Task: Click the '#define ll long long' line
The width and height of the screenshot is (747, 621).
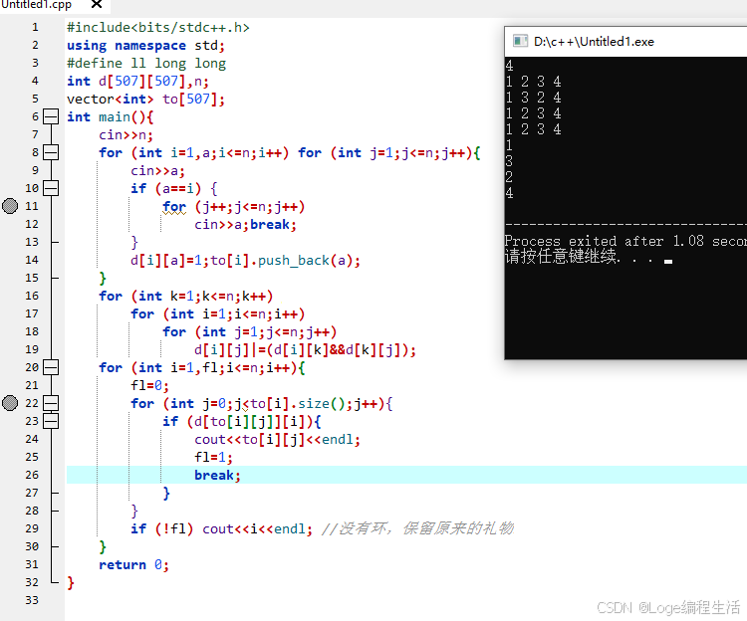Action: (x=146, y=64)
